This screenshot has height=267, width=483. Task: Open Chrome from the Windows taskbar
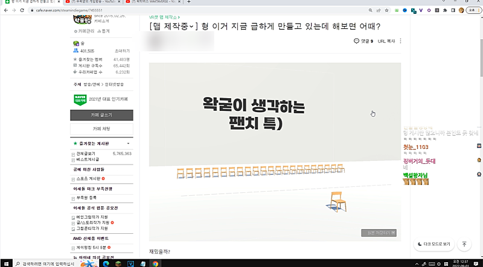click(155, 263)
